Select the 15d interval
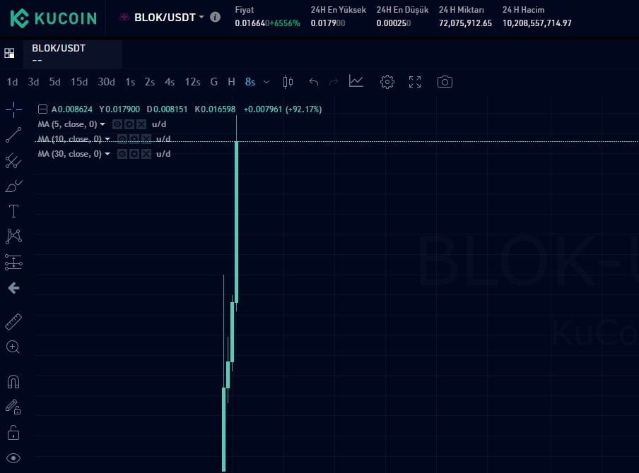Screen dimensions: 639x473 click(x=79, y=82)
